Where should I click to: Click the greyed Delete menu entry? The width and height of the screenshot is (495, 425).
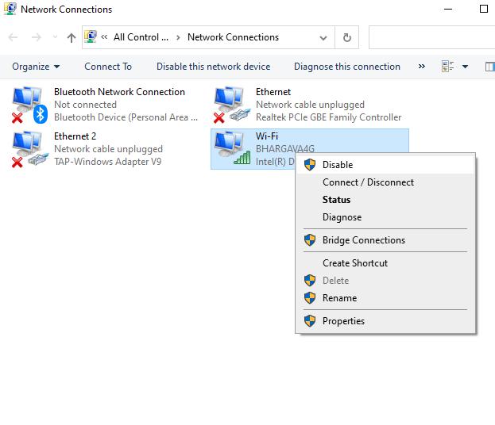coord(385,281)
